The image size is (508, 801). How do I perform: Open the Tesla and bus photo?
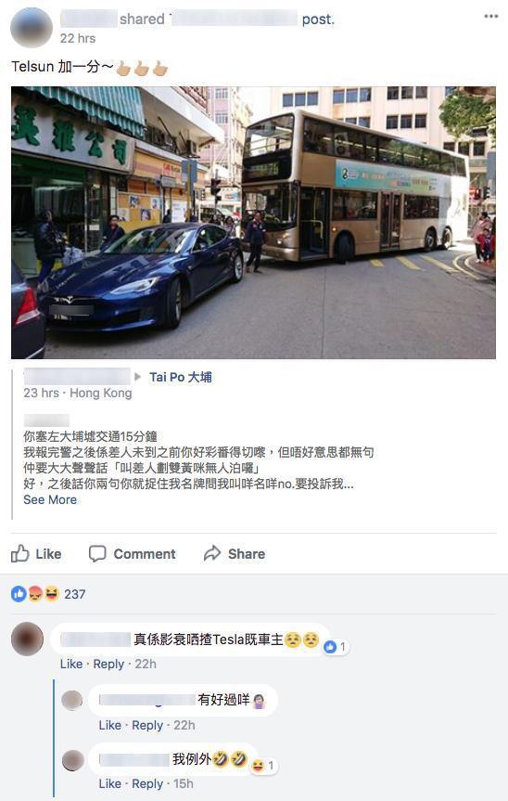(253, 222)
